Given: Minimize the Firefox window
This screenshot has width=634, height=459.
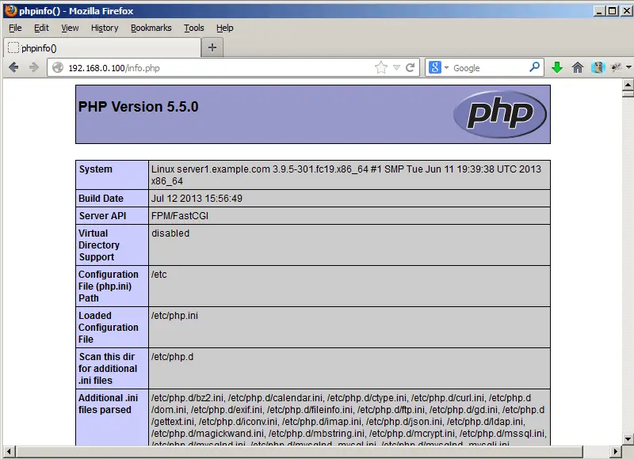Looking at the screenshot, I should click(599, 11).
